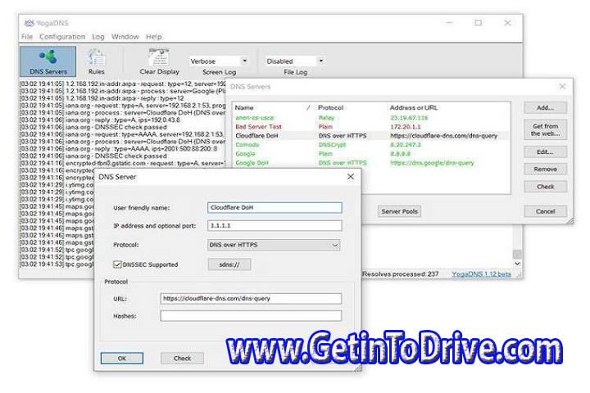Click the log vertical scrollbar thumb
Viewport: 590px width, 393px height.
click(517, 255)
